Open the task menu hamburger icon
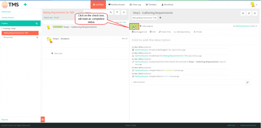 (x=255, y=13)
